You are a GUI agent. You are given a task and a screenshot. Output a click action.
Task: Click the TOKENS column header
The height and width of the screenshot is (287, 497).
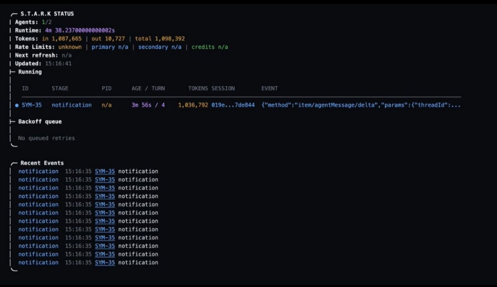pyautogui.click(x=198, y=88)
